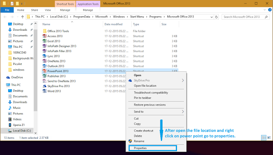273x155 pixels.
Task: Select the Lync 2013 shortcut icon
Action: click(44, 56)
